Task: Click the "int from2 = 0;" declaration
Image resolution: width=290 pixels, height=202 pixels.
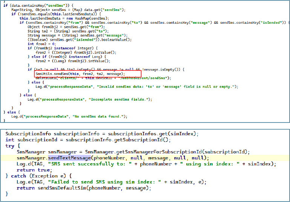Action: pyautogui.click(x=41, y=44)
